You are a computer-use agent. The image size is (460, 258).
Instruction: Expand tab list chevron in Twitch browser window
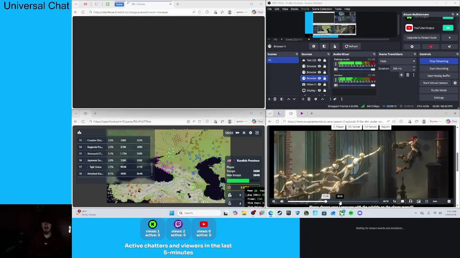click(x=75, y=4)
